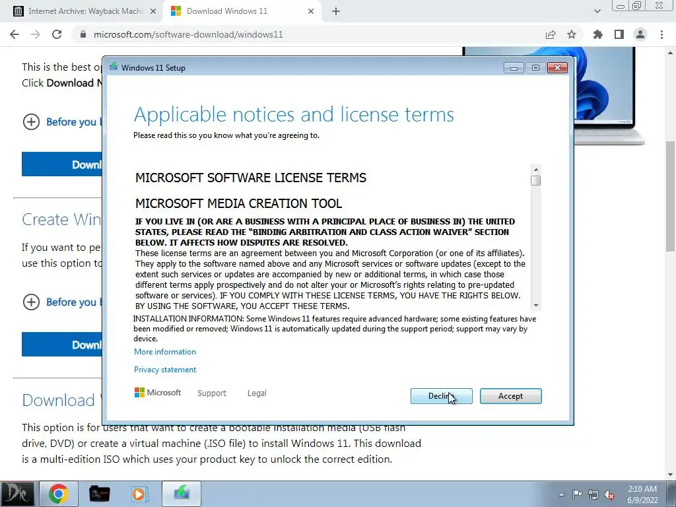Close the Download Windows 11 tab
This screenshot has width=676, height=507.
311,11
